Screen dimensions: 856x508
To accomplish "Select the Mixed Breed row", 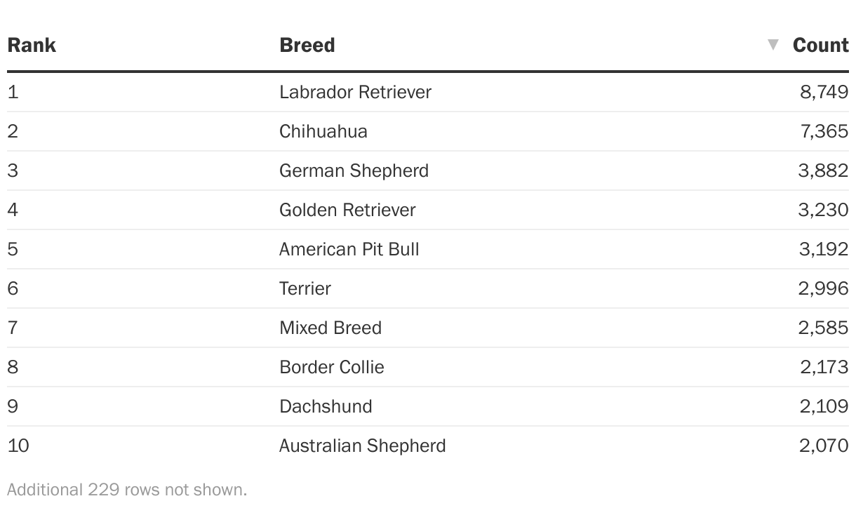I will tap(428, 328).
